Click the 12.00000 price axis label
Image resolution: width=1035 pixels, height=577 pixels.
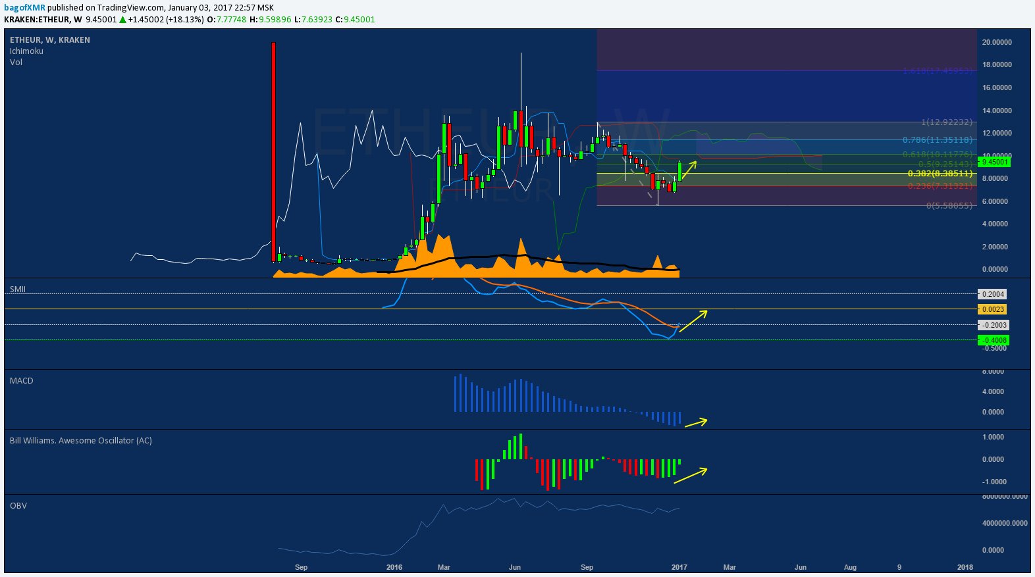pyautogui.click(x=997, y=134)
